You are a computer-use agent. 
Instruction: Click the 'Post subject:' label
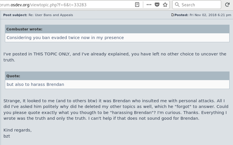[x=15, y=15]
